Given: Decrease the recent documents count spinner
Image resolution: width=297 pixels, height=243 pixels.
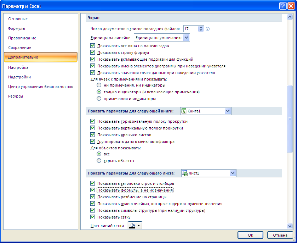Looking at the screenshot, I should pos(201,31).
